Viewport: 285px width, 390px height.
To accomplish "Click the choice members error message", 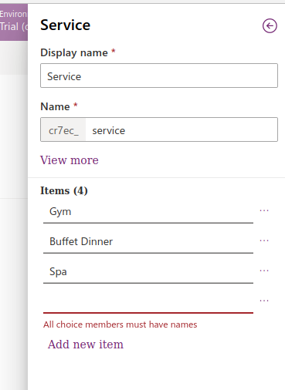I will tap(120, 324).
